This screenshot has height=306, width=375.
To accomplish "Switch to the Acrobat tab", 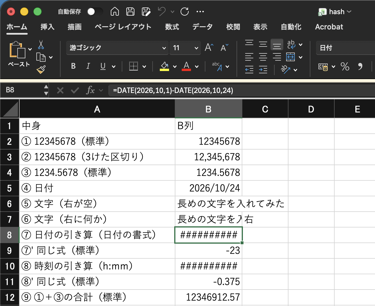I will [329, 27].
